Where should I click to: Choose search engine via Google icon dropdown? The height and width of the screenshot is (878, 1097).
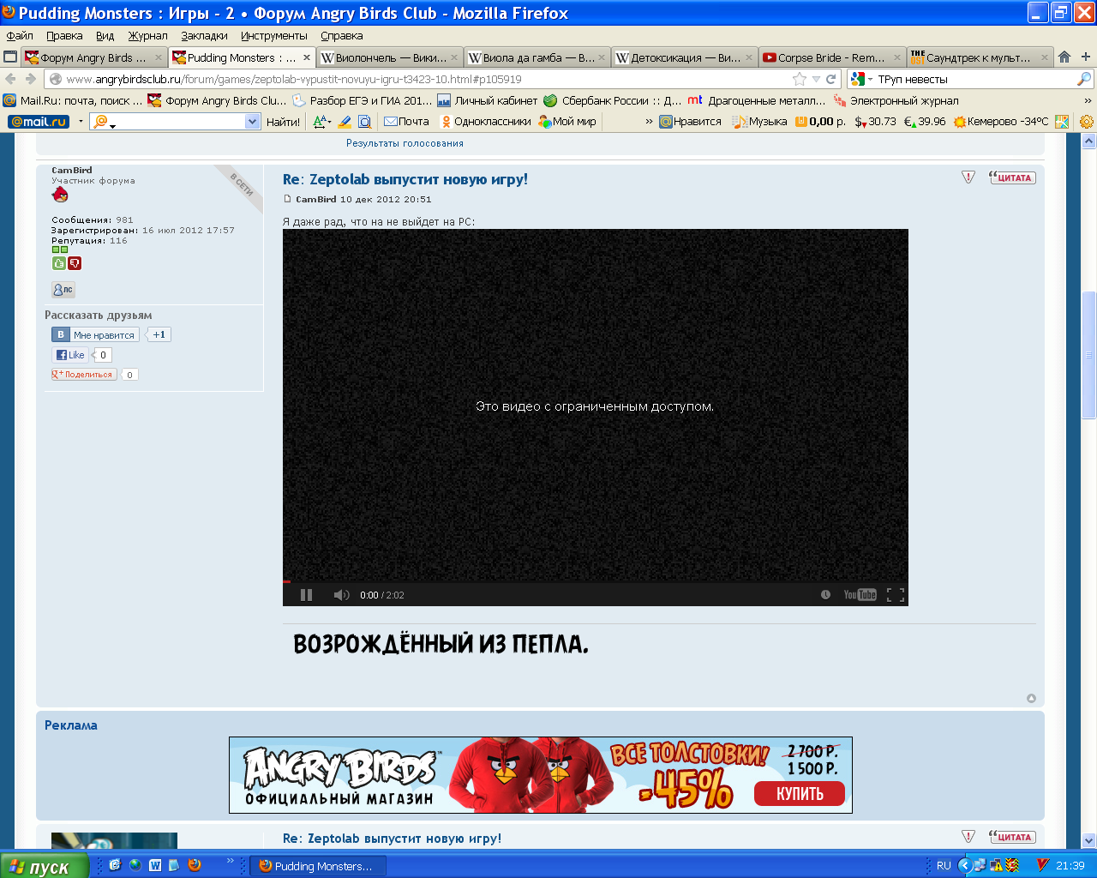(861, 79)
